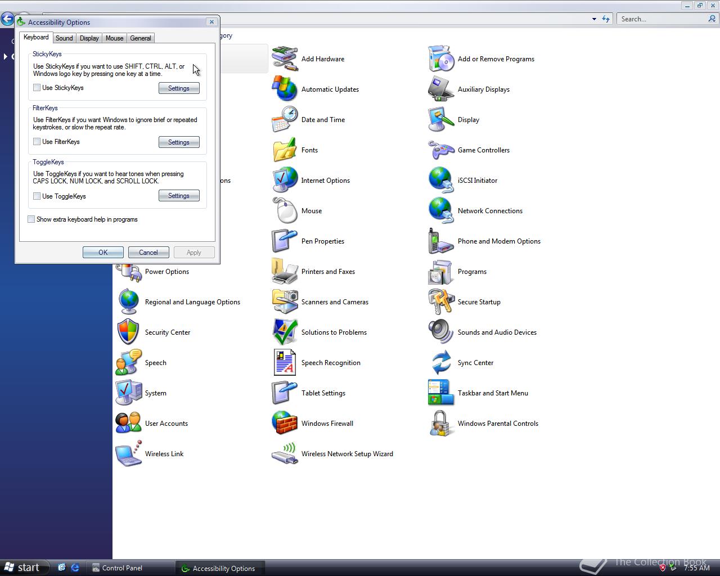Screen dimensions: 720x576
Task: Open the Security Center shield icon
Action: [128, 332]
